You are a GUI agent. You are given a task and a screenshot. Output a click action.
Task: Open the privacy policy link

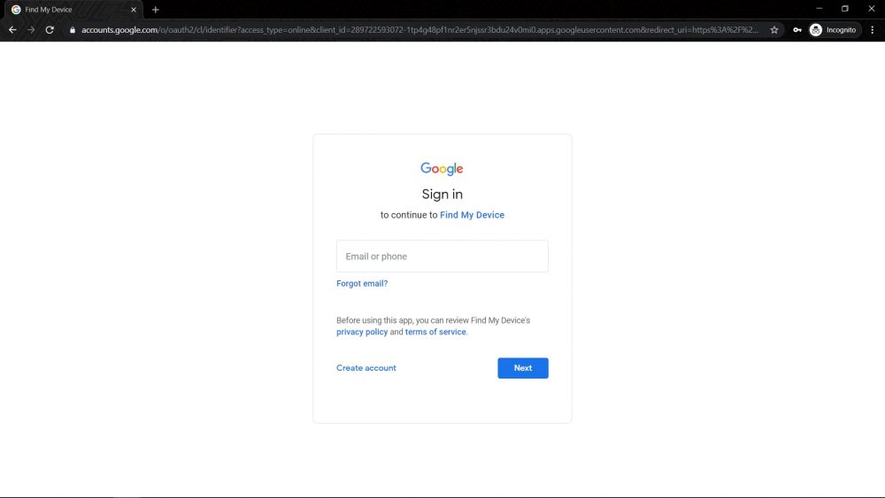(x=362, y=333)
